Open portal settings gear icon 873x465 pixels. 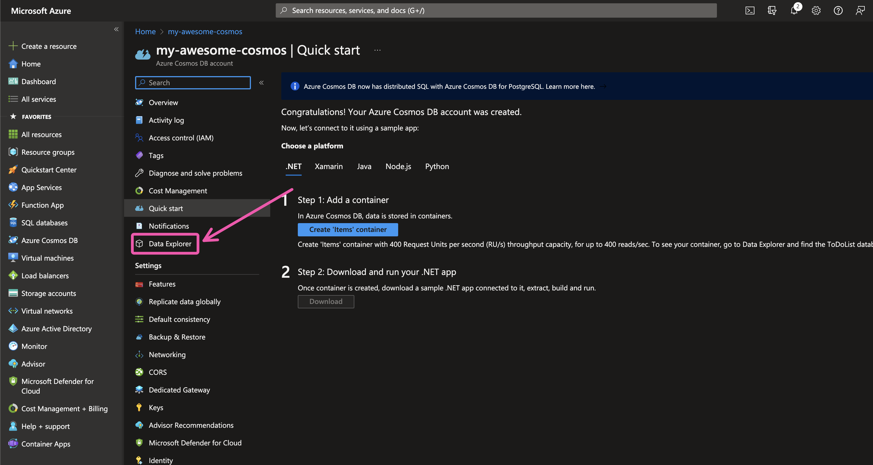click(816, 10)
